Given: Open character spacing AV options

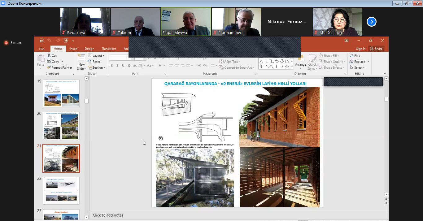Looking at the screenshot, I should pyautogui.click(x=142, y=66).
